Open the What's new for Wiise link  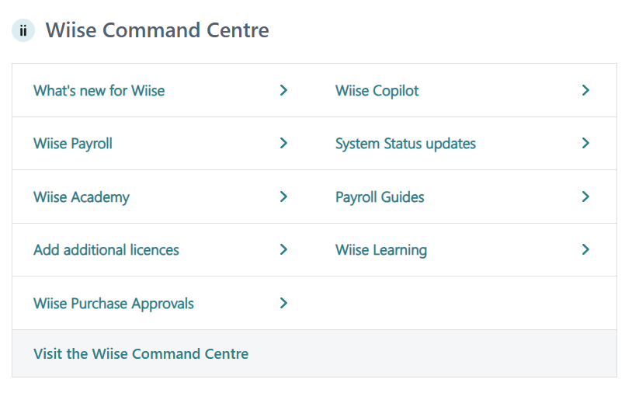click(99, 91)
